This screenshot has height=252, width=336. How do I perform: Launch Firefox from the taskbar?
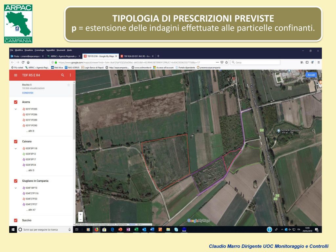tap(96, 229)
